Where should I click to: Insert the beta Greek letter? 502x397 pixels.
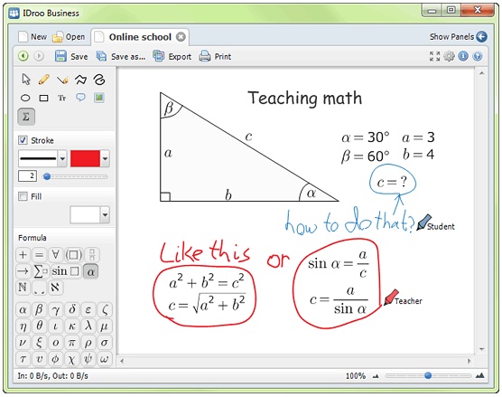pos(39,310)
